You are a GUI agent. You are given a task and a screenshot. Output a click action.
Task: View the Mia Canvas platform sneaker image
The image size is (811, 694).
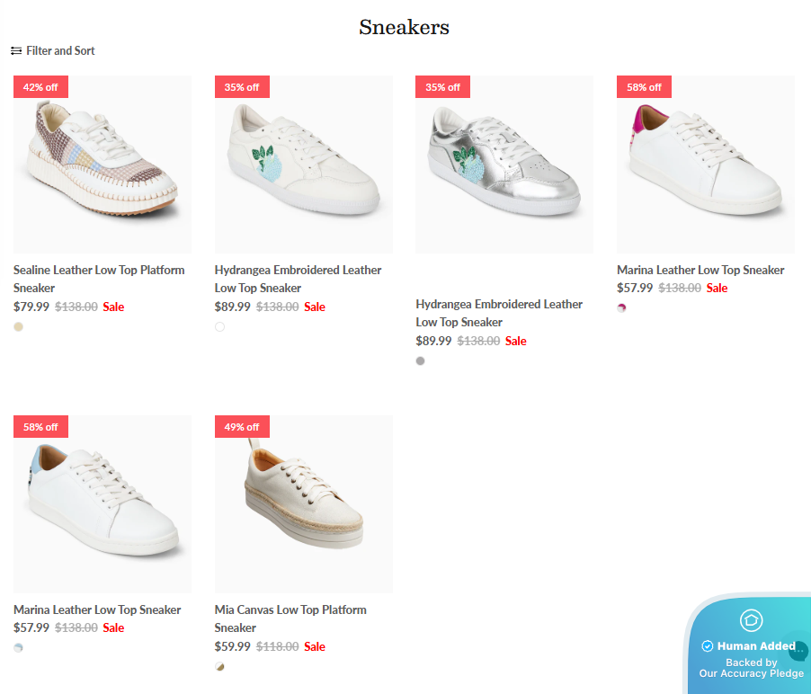pos(304,503)
